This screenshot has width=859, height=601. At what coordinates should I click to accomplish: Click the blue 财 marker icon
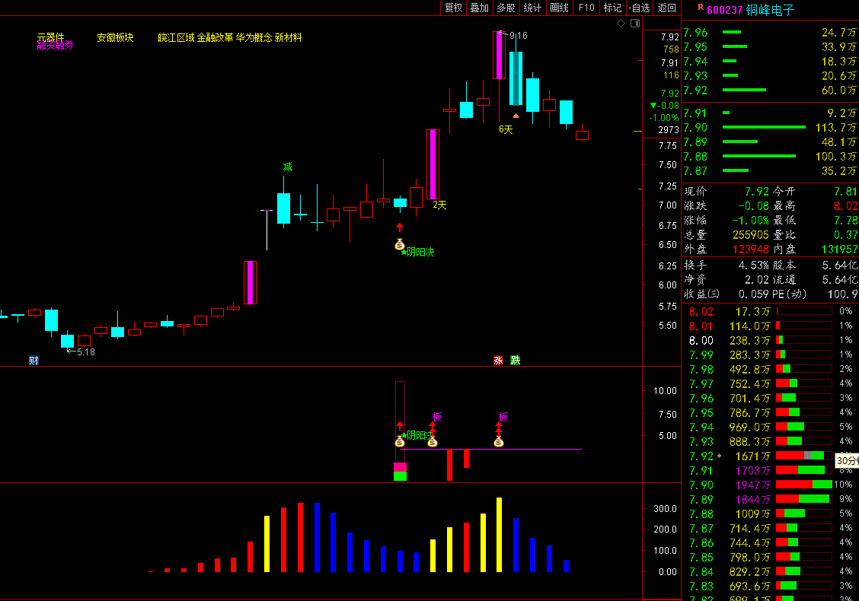pyautogui.click(x=34, y=361)
